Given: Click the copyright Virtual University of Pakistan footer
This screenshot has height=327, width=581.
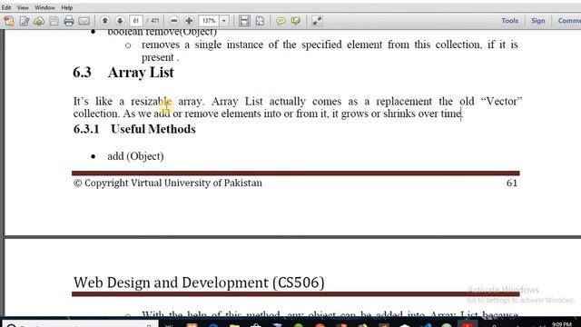Looking at the screenshot, I should [x=167, y=183].
